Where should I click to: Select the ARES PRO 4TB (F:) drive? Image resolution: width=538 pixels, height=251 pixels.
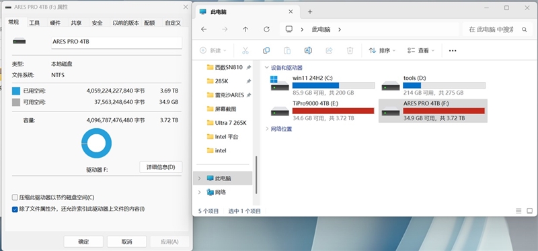coord(433,111)
